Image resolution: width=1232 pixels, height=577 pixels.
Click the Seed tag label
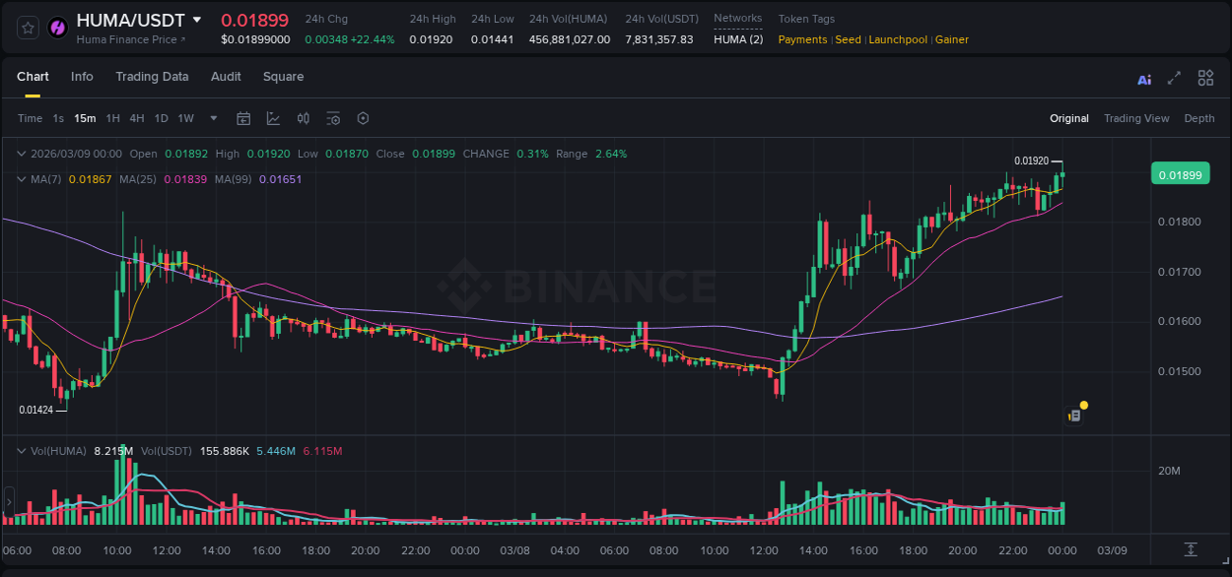coord(849,39)
